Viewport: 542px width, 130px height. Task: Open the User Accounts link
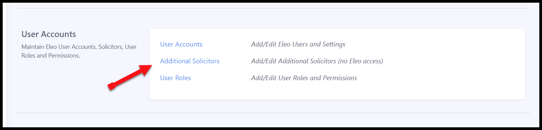(x=181, y=44)
